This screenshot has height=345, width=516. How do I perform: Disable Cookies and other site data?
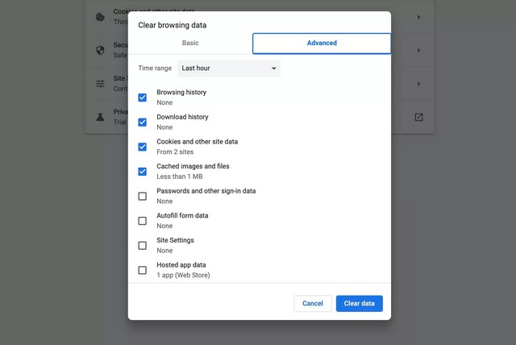click(x=143, y=147)
